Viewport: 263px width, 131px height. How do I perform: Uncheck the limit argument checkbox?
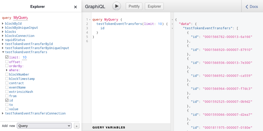(x=7, y=57)
